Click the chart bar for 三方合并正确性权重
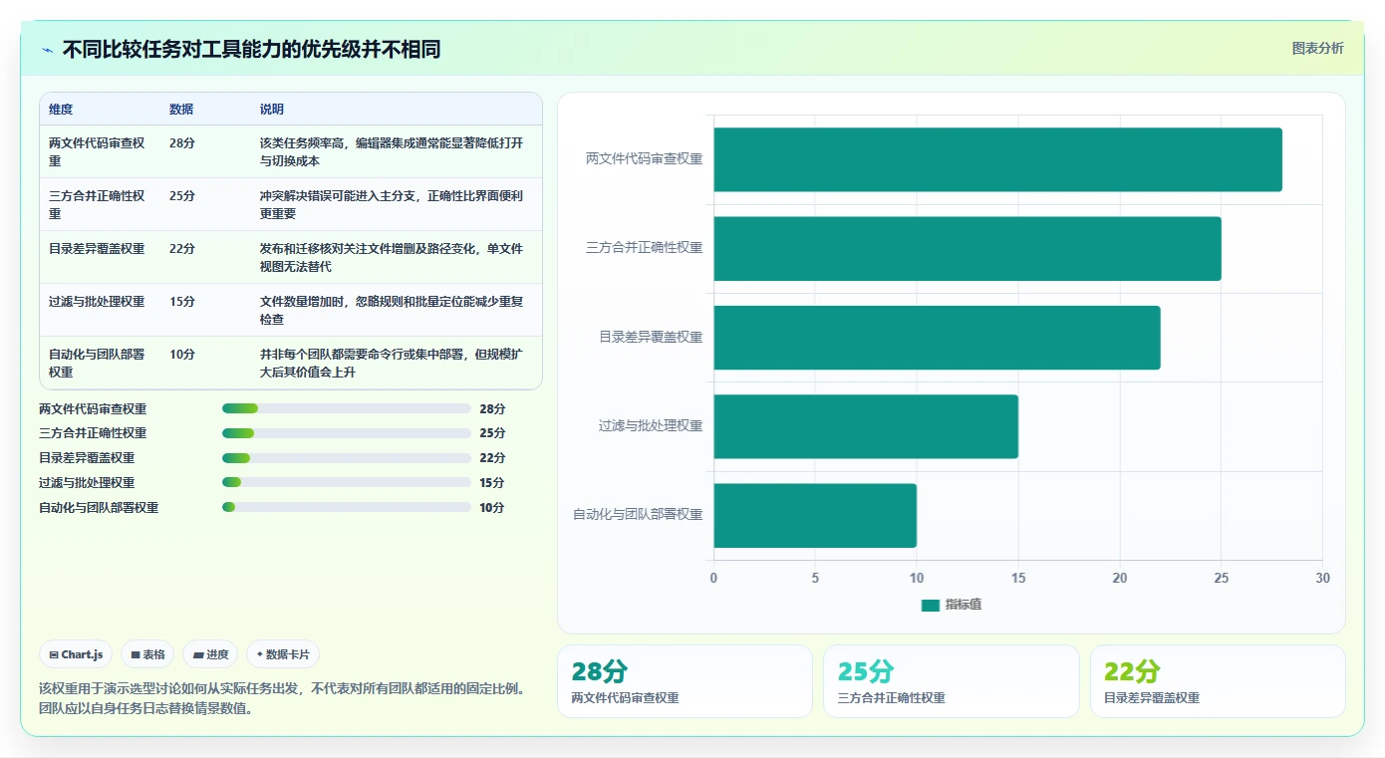 (x=968, y=248)
